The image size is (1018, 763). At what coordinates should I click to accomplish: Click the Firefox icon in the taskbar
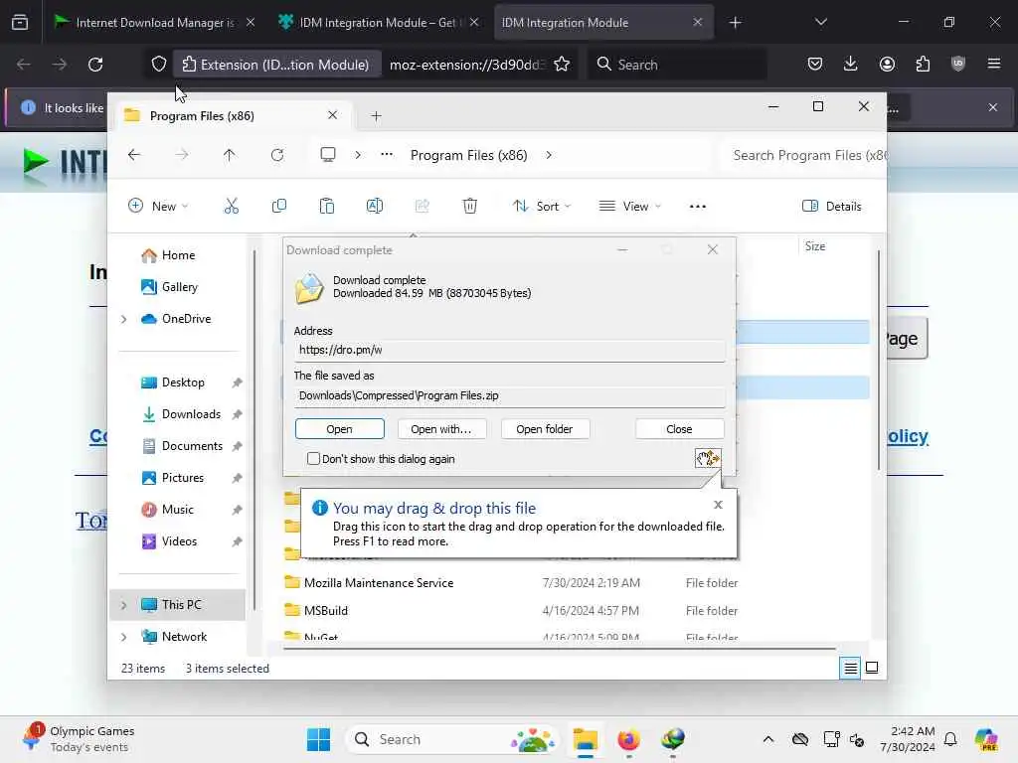pyautogui.click(x=628, y=739)
